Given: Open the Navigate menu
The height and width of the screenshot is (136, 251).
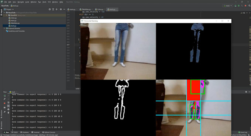Looking at the screenshot, I should coord(21,2).
